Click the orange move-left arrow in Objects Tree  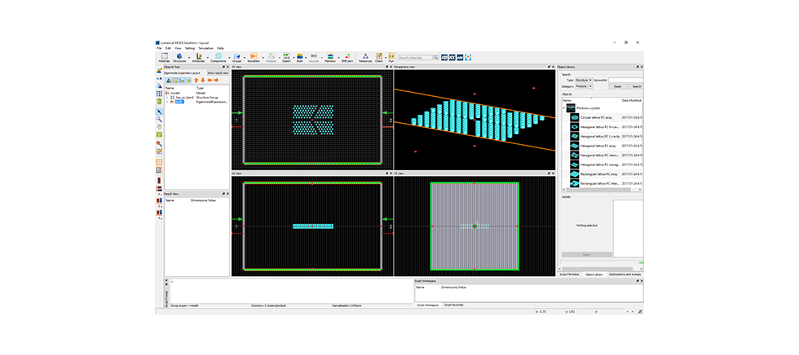click(x=210, y=81)
